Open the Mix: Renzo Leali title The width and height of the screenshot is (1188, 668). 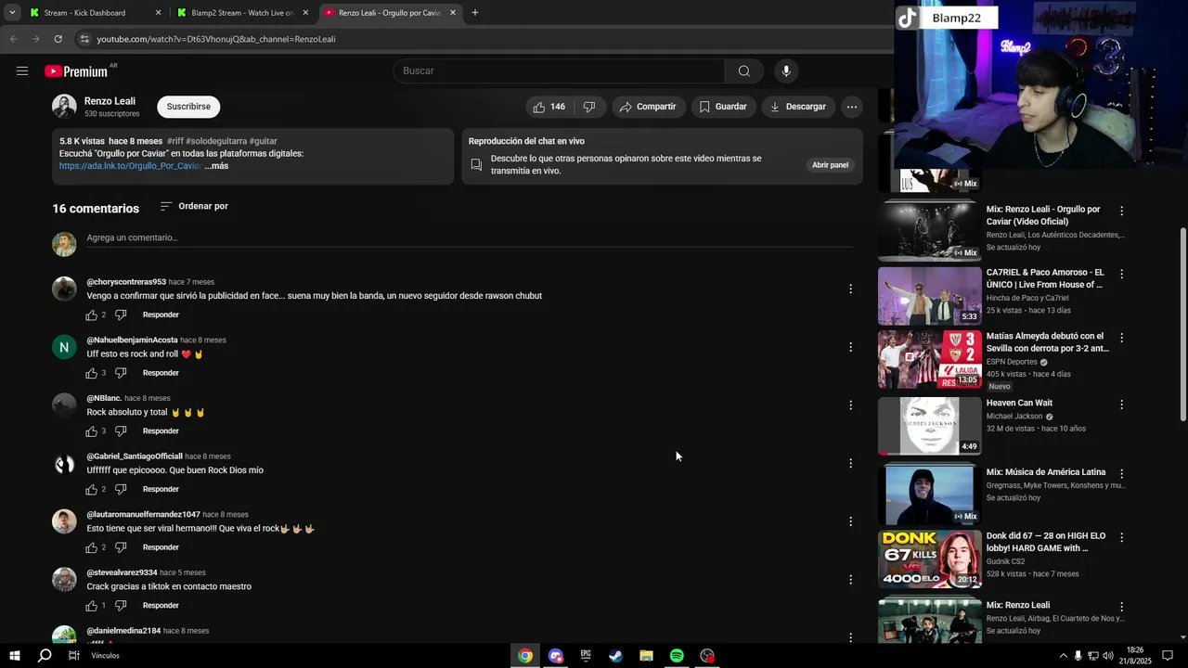[1018, 605]
